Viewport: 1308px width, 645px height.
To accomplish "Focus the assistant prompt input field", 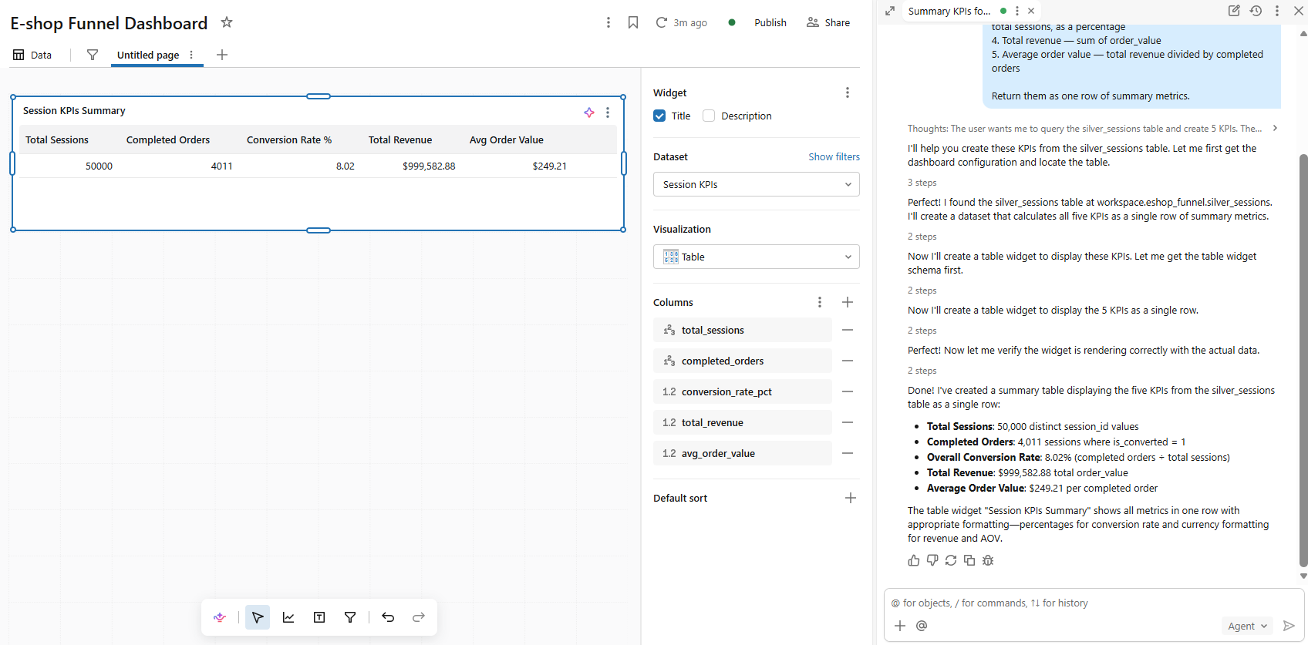I will [1094, 603].
